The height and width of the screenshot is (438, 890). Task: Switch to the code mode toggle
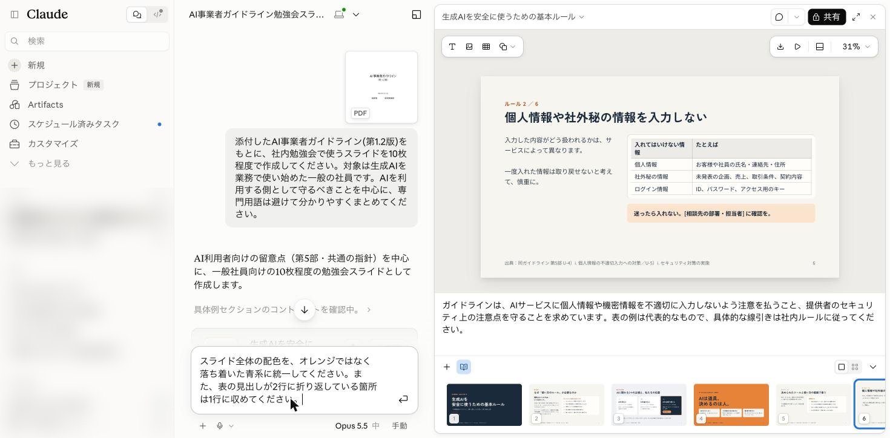pyautogui.click(x=157, y=15)
